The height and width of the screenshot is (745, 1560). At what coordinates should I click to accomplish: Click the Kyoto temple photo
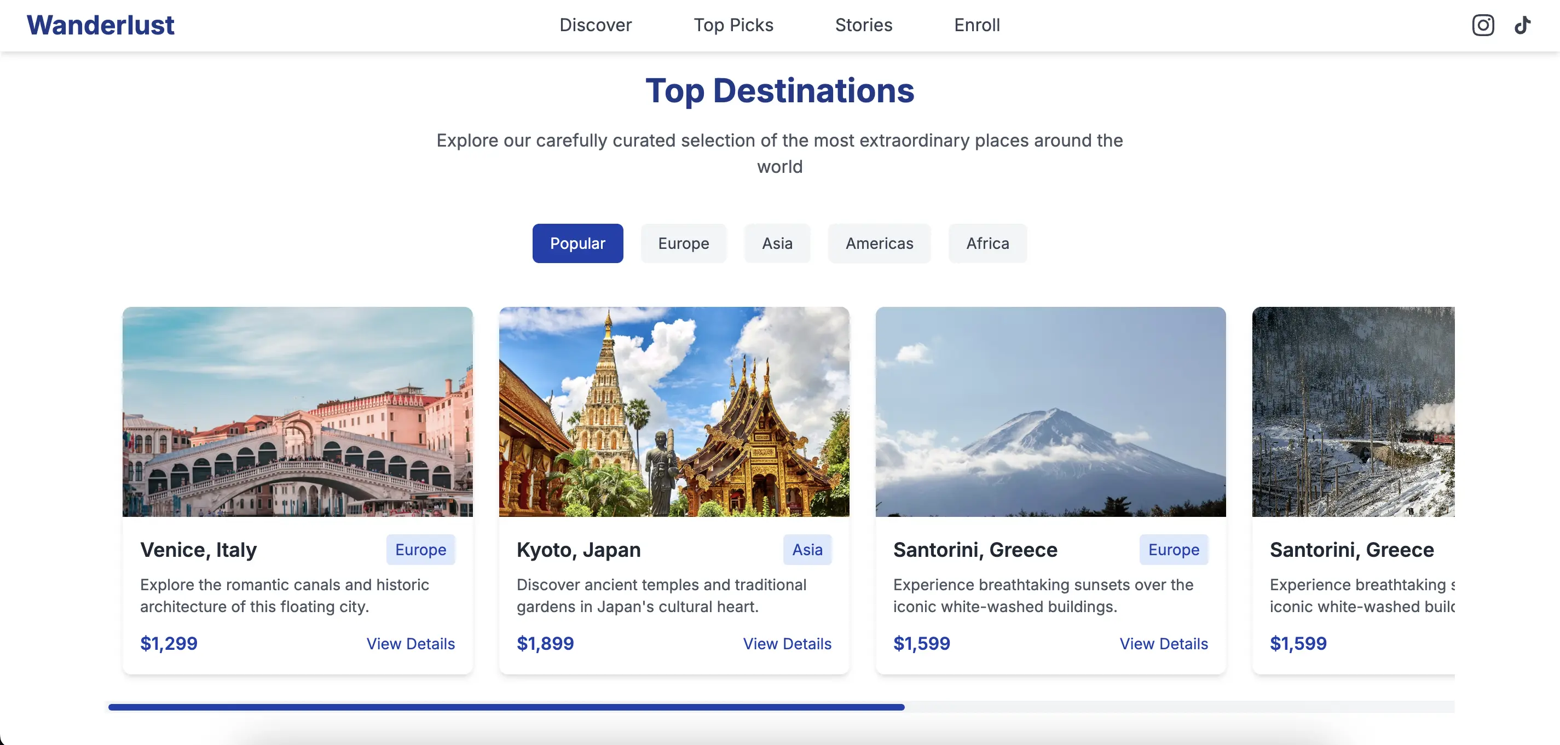click(x=674, y=411)
